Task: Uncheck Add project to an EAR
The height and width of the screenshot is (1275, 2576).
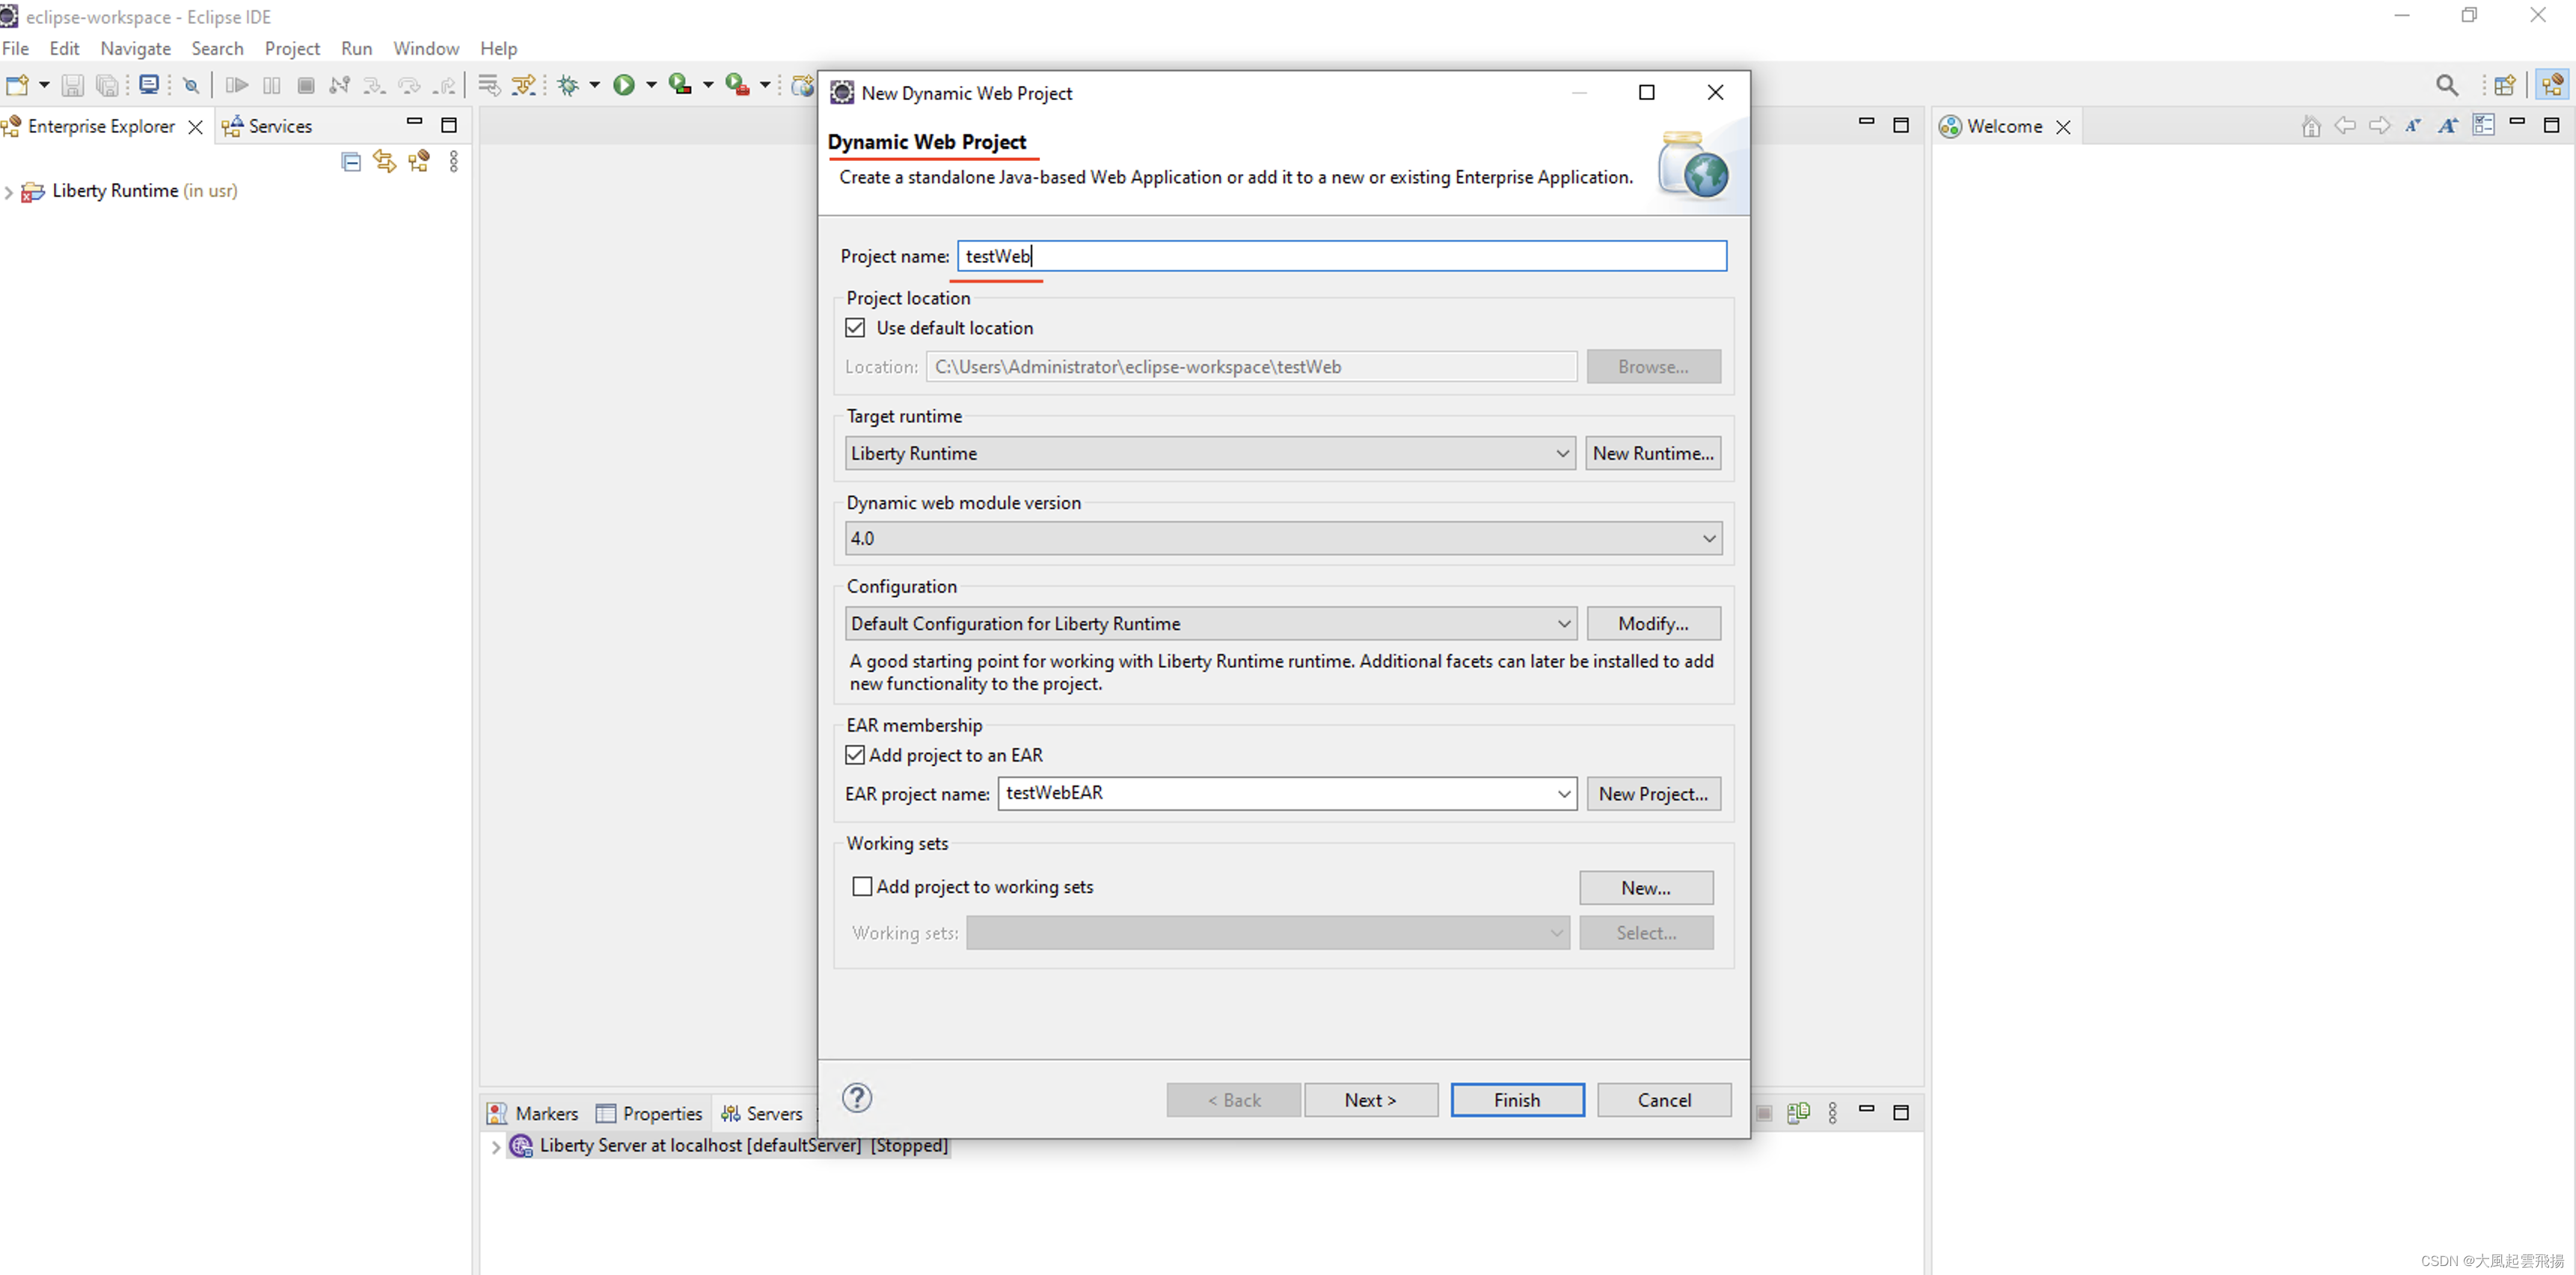Action: tap(856, 754)
